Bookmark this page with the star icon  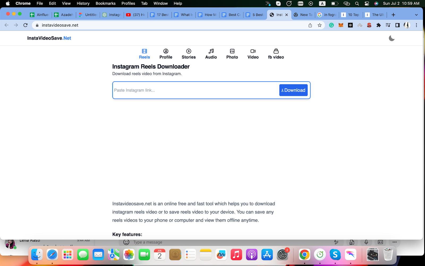tap(320, 25)
